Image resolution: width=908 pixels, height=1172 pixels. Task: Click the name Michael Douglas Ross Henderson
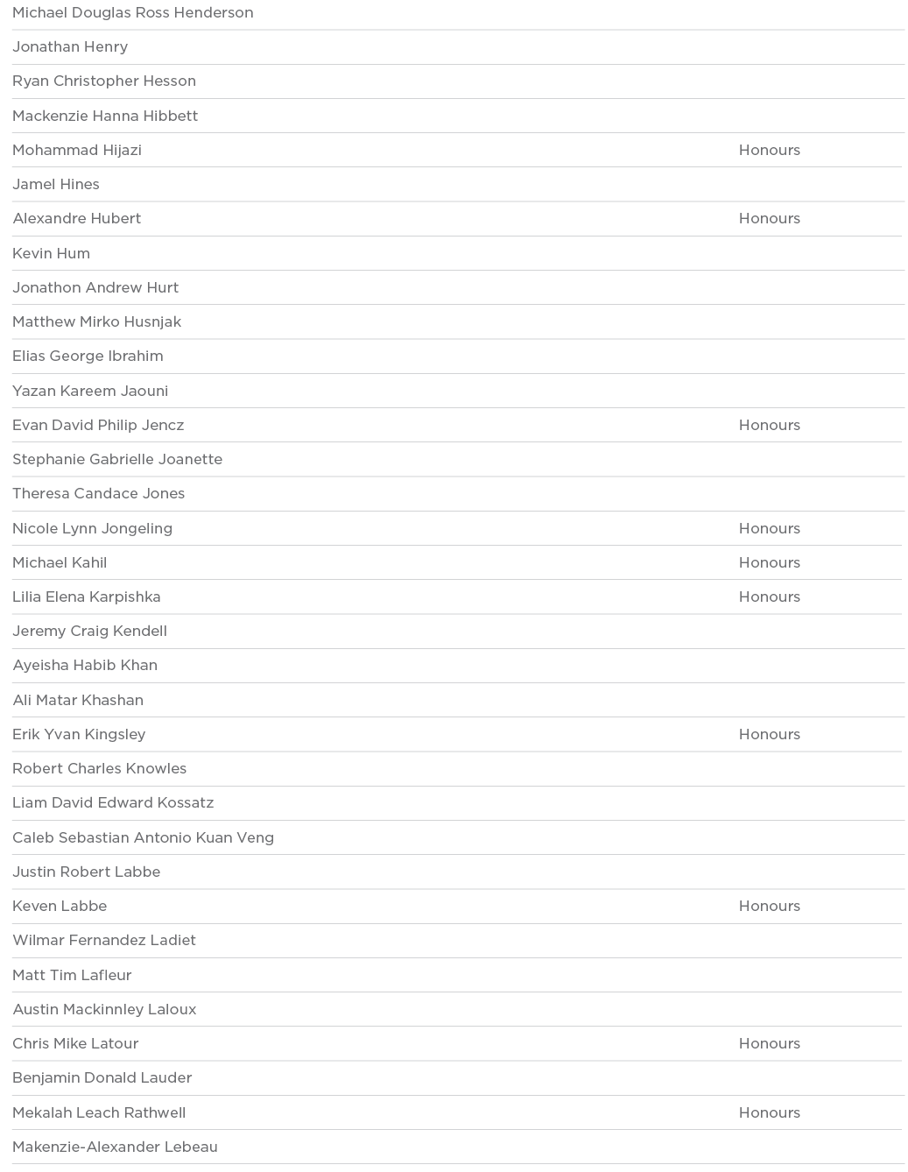(133, 13)
